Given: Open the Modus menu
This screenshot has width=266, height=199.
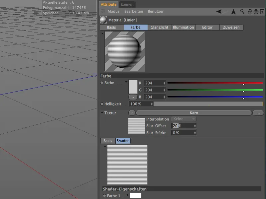Looking at the screenshot, I should (113, 11).
